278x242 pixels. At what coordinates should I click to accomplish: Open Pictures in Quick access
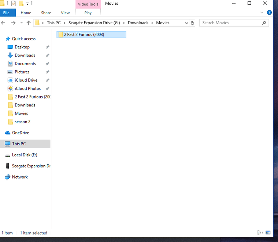22,72
